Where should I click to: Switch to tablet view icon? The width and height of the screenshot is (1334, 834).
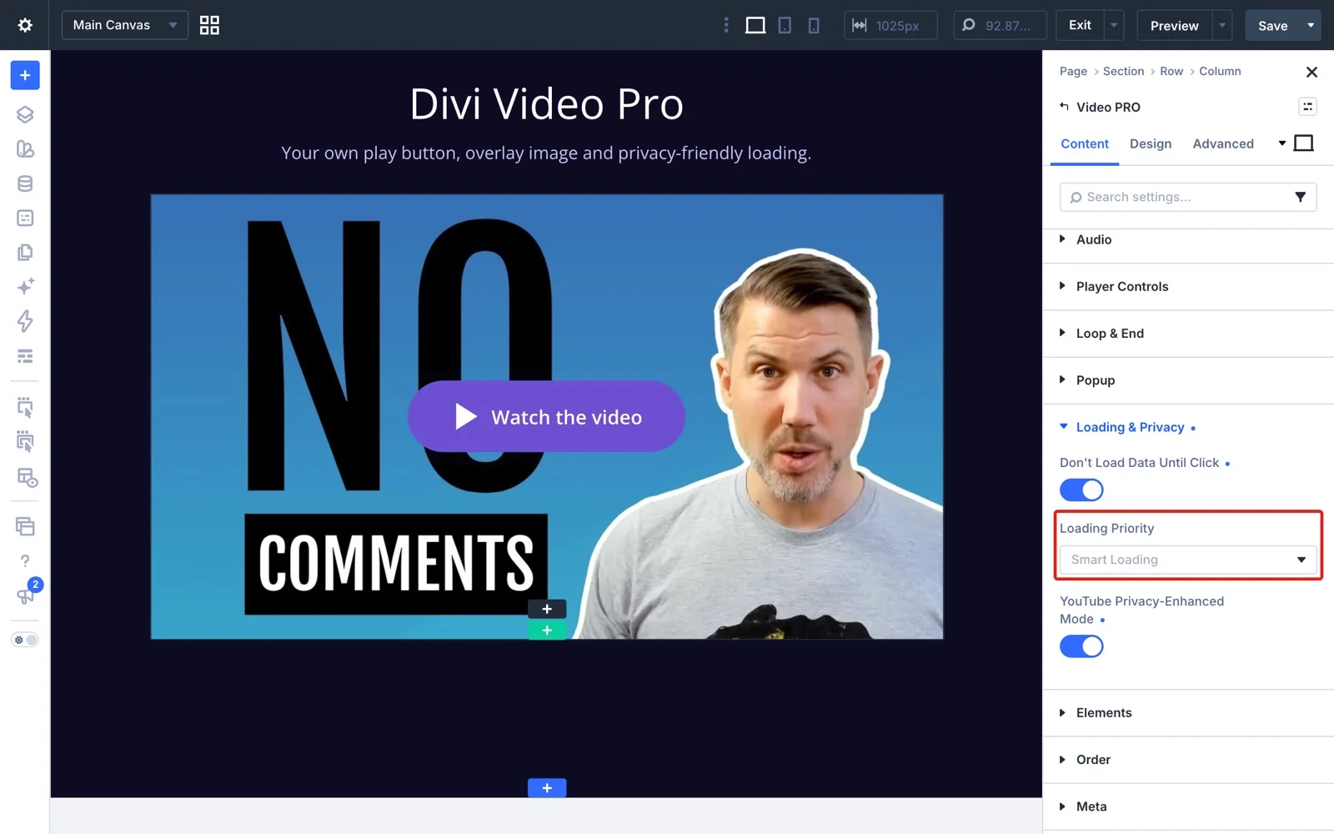pos(785,25)
